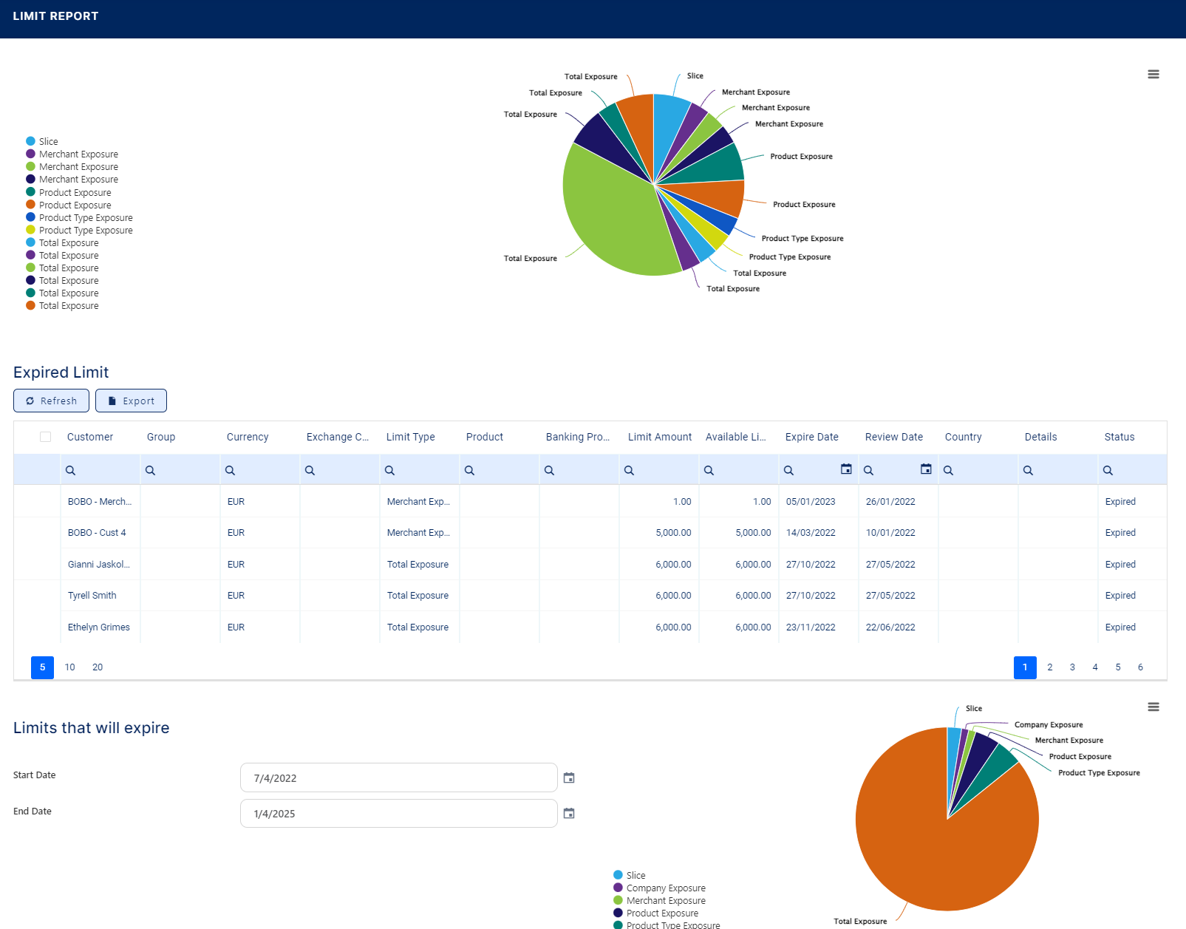The width and height of the screenshot is (1186, 929).
Task: Jump to page 6 of table
Action: [x=1140, y=667]
